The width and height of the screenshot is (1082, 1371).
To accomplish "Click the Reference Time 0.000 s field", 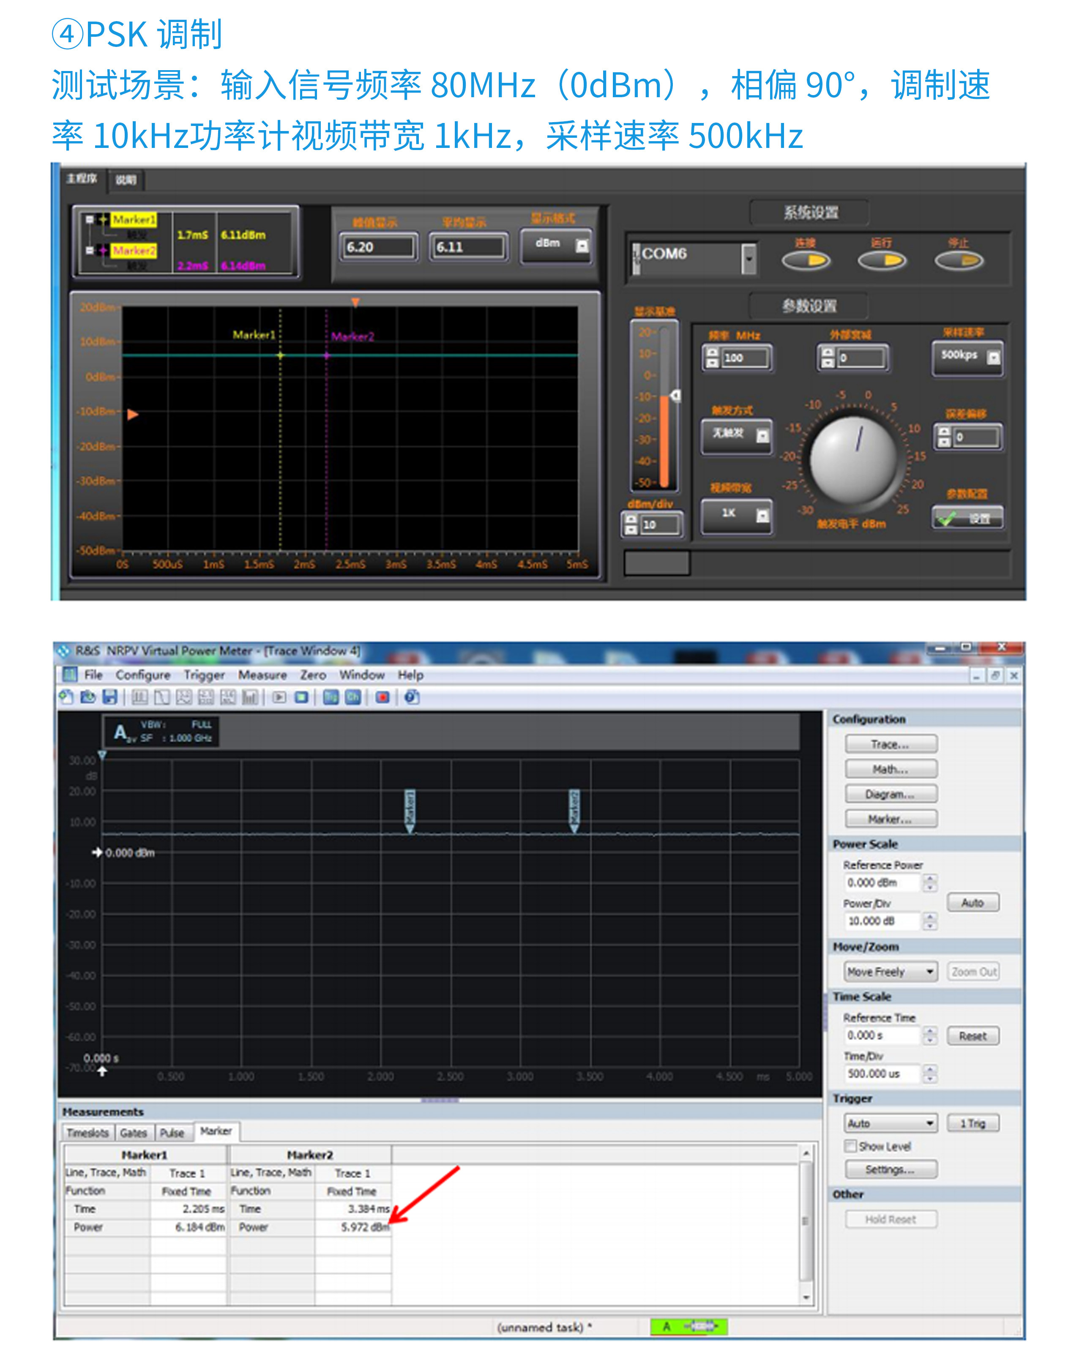I will click(x=882, y=1035).
